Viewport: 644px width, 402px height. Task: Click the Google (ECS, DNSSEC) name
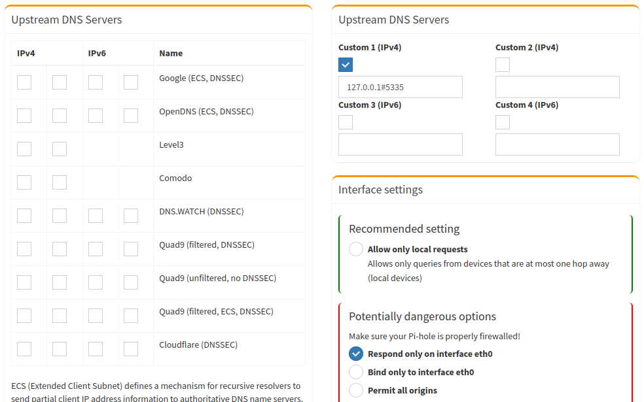click(202, 78)
